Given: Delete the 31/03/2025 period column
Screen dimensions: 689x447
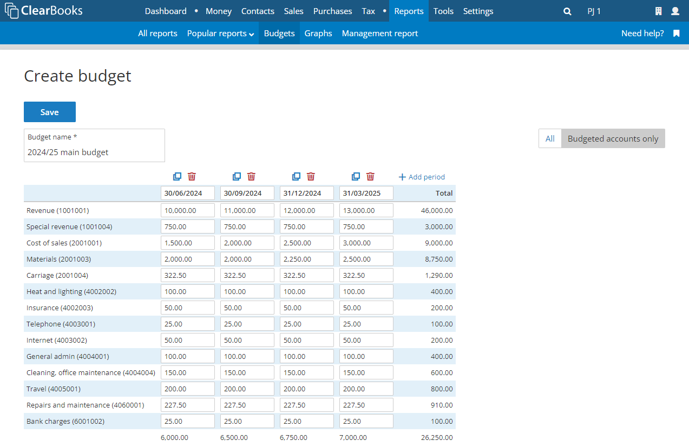Looking at the screenshot, I should pyautogui.click(x=370, y=176).
